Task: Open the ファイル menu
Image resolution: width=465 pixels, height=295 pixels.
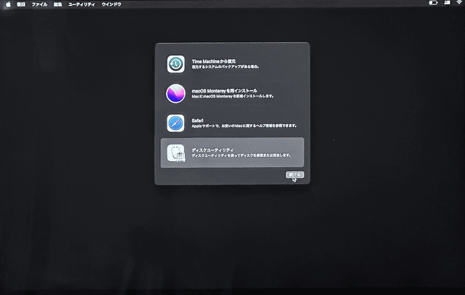Action: pos(40,5)
